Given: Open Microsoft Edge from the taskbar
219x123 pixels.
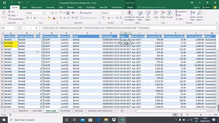Looking at the screenshot, I should [x=98, y=120].
